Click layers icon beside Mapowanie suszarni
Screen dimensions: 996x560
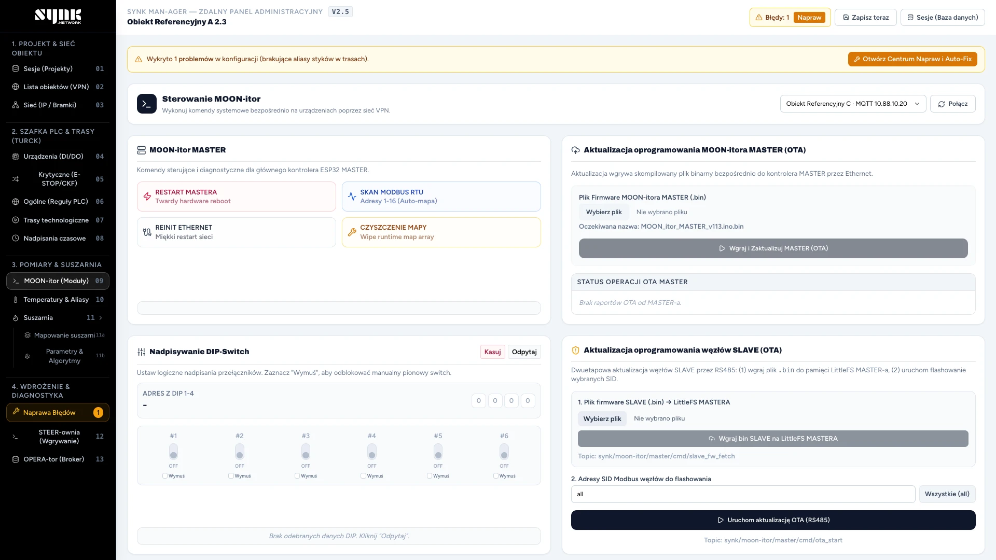pos(27,335)
